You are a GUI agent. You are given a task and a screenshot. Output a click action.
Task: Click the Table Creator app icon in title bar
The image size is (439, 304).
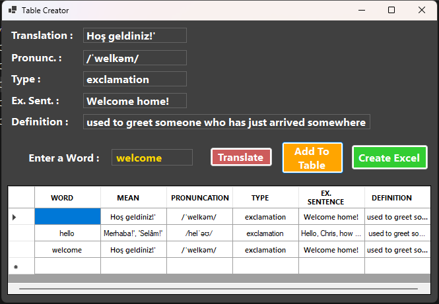point(11,11)
